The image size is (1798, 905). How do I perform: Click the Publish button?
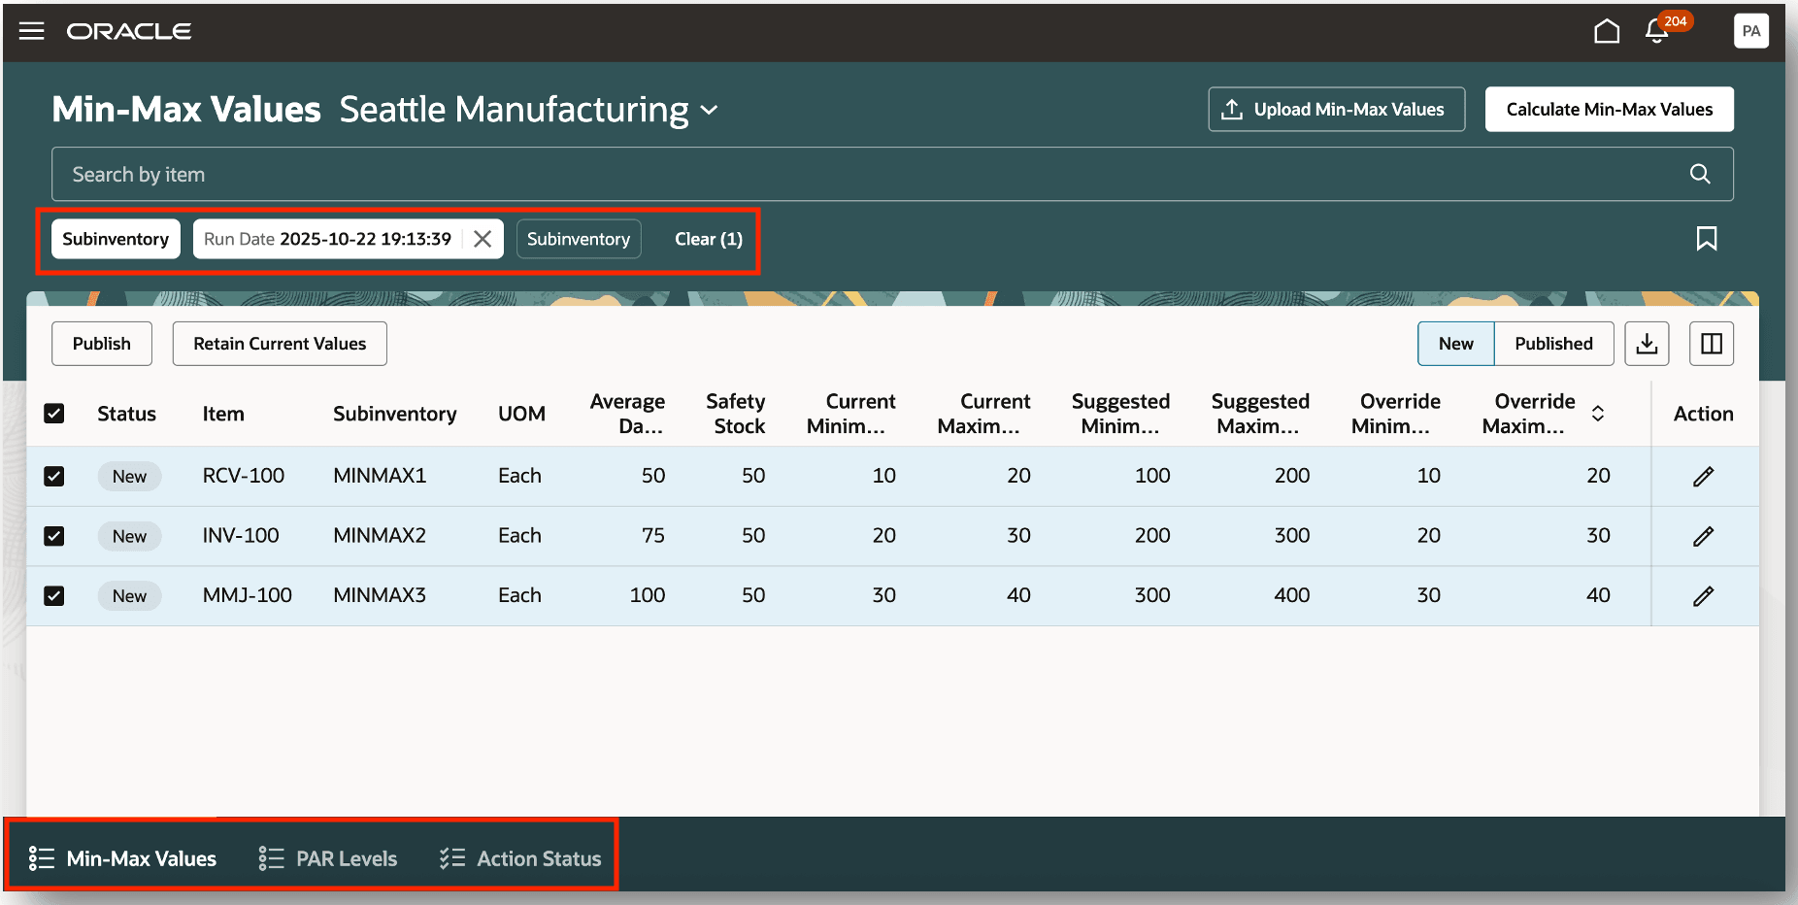tap(101, 343)
